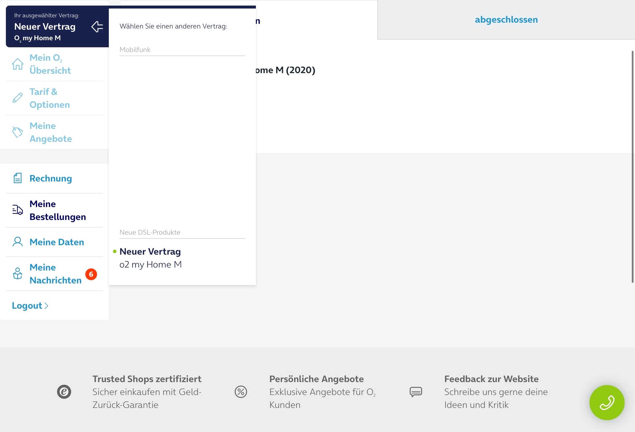Click the red 6 notification badge
This screenshot has height=432, width=635.
pyautogui.click(x=91, y=274)
